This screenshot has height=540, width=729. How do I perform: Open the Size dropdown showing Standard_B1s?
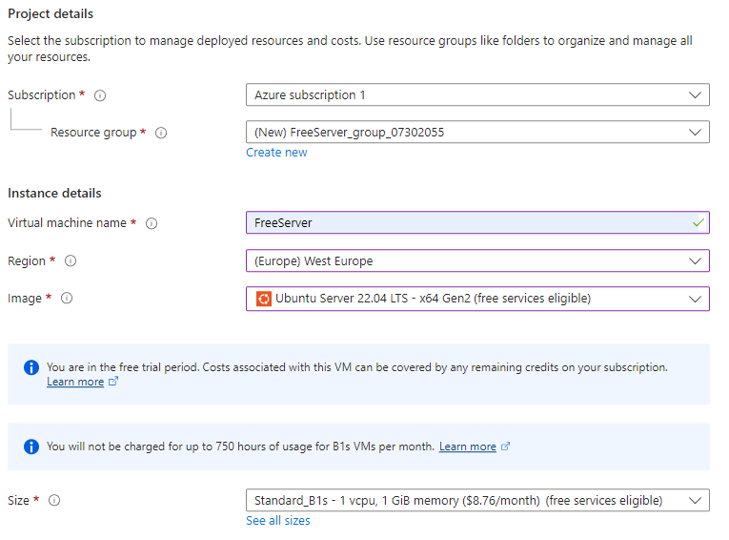point(477,500)
